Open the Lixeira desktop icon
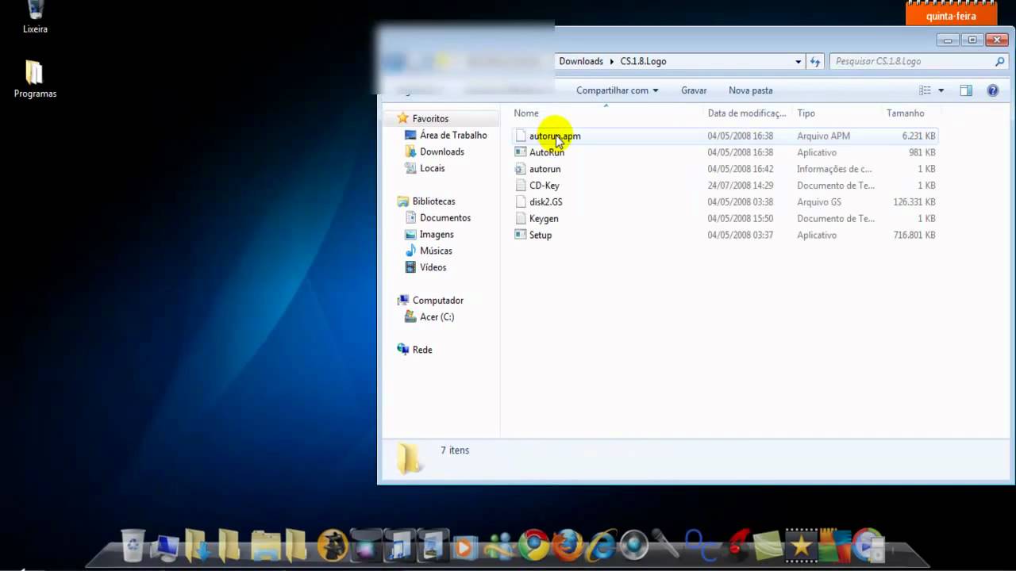Screen dimensions: 1016x571 (x=35, y=17)
